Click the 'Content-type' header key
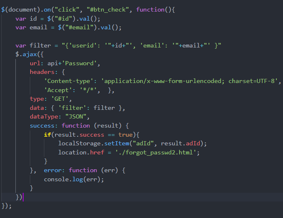The height and width of the screenshot is (218, 283). point(69,81)
